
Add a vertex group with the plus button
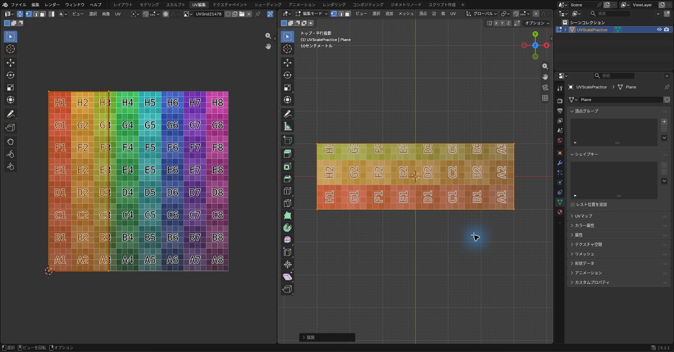coord(664,122)
